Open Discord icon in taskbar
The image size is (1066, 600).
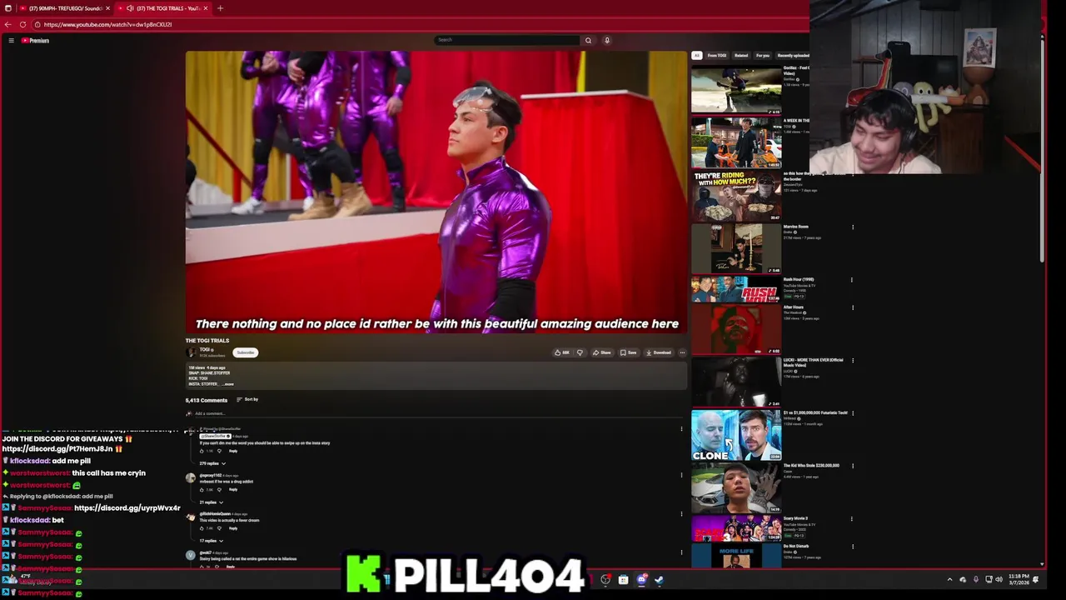pos(641,580)
